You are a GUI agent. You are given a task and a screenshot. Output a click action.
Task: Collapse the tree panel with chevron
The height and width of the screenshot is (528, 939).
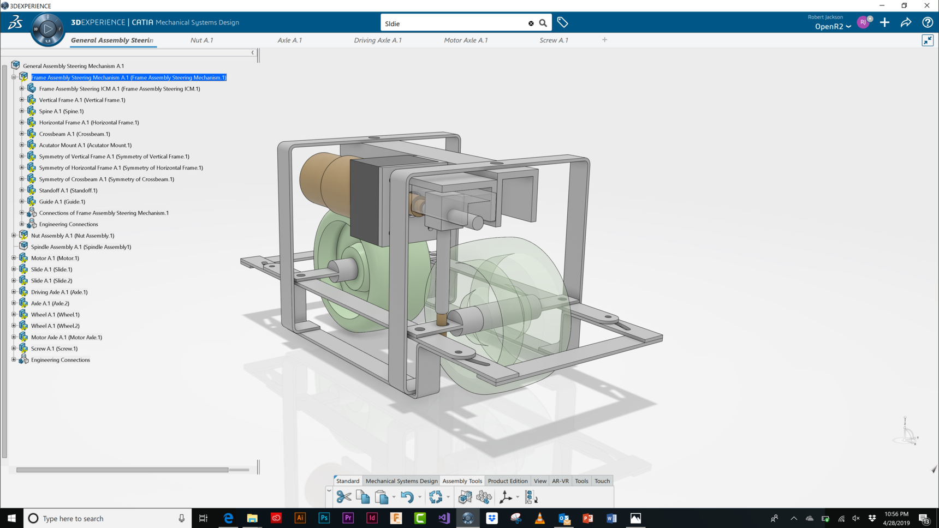click(x=252, y=53)
